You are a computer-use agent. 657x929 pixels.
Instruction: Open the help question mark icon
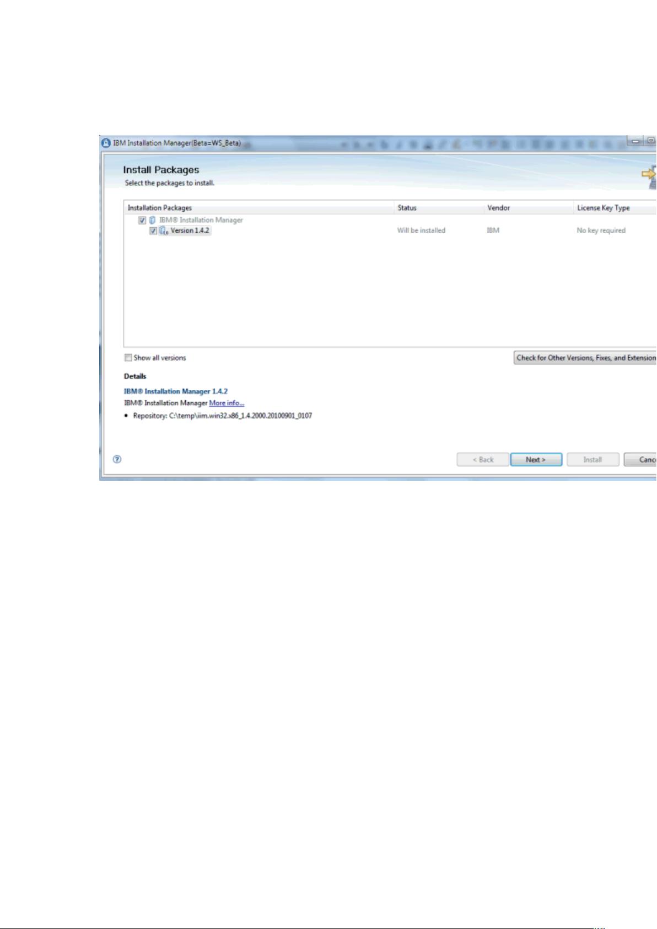coord(117,459)
